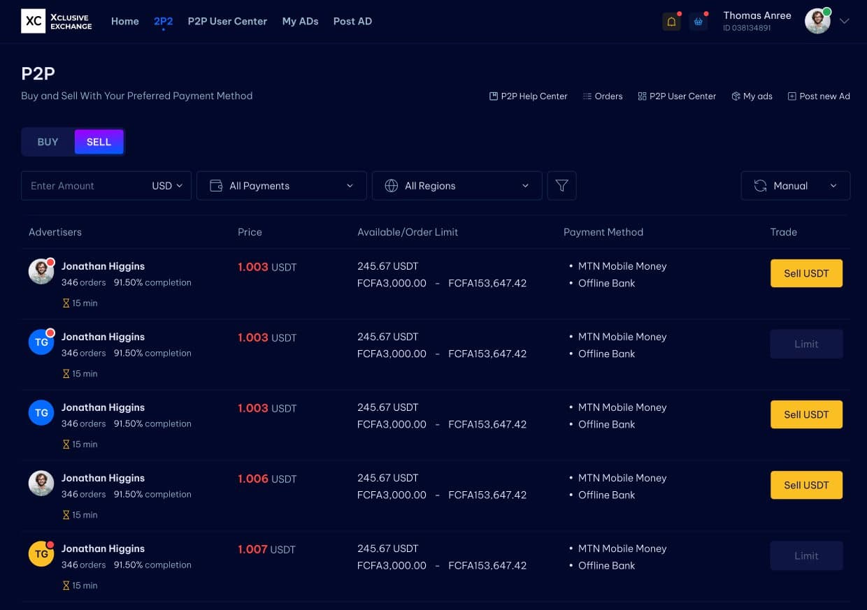Open the payment filter funnel icon
867x610 pixels.
[561, 185]
